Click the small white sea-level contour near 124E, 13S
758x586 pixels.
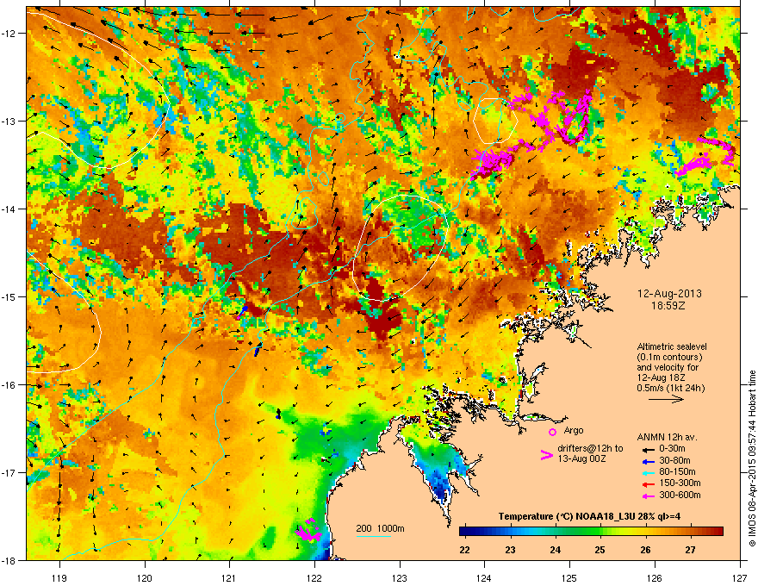[x=495, y=121]
